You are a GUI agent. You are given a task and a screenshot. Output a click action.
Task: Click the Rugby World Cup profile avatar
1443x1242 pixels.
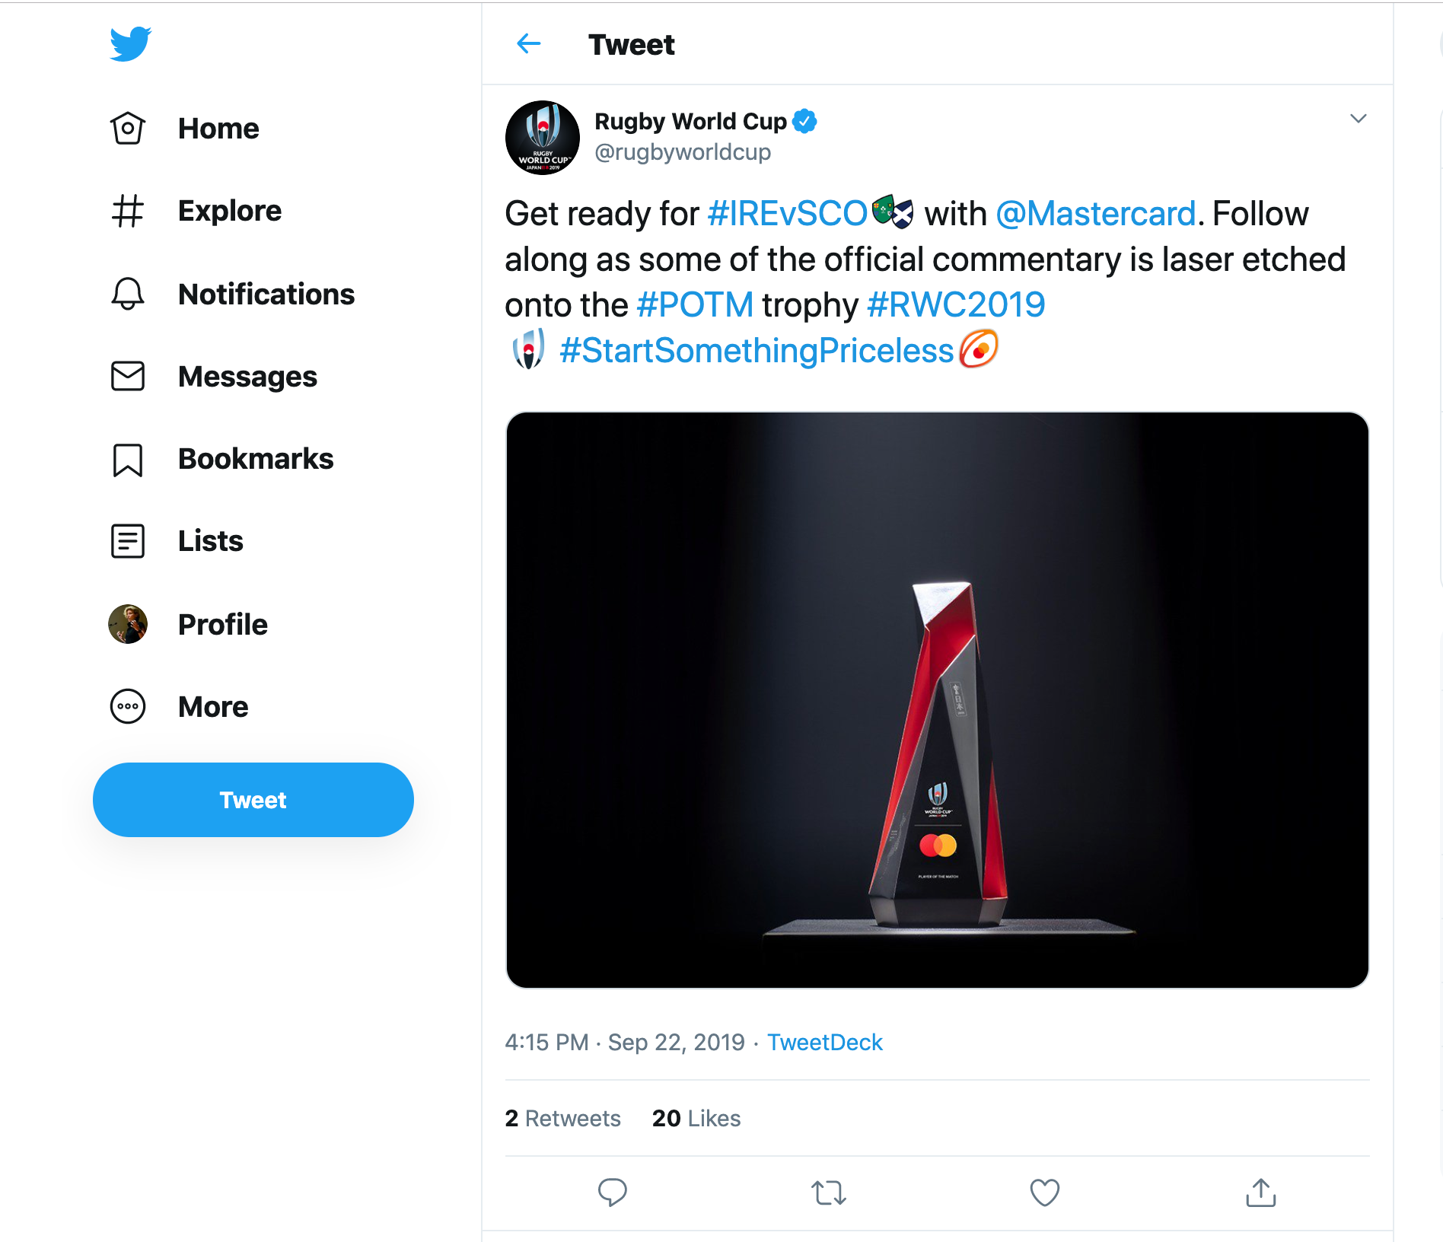[x=543, y=138]
